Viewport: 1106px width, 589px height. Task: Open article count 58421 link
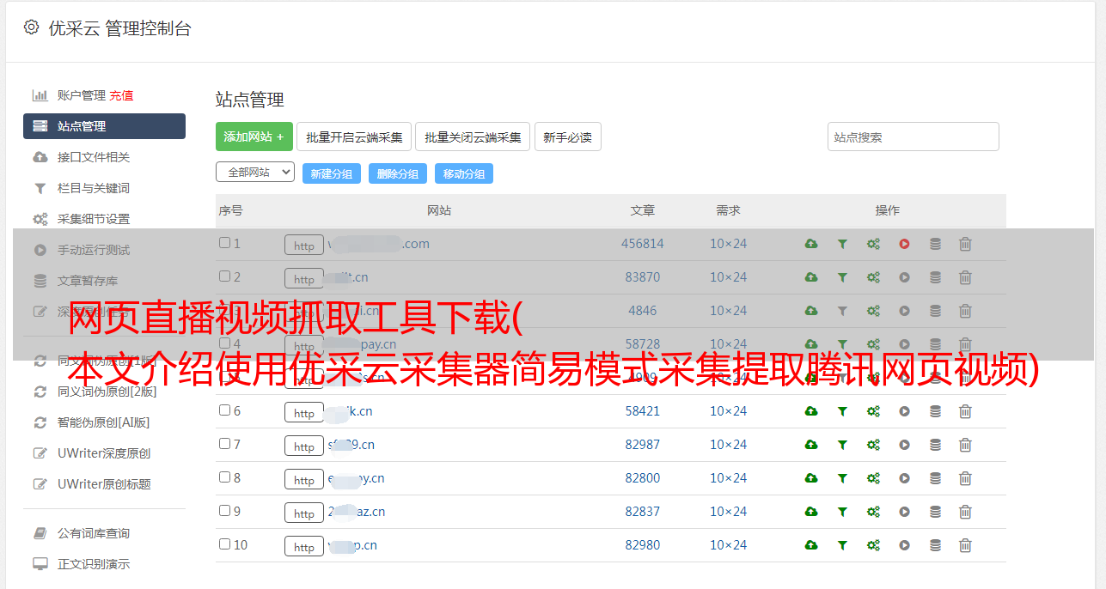click(x=643, y=411)
